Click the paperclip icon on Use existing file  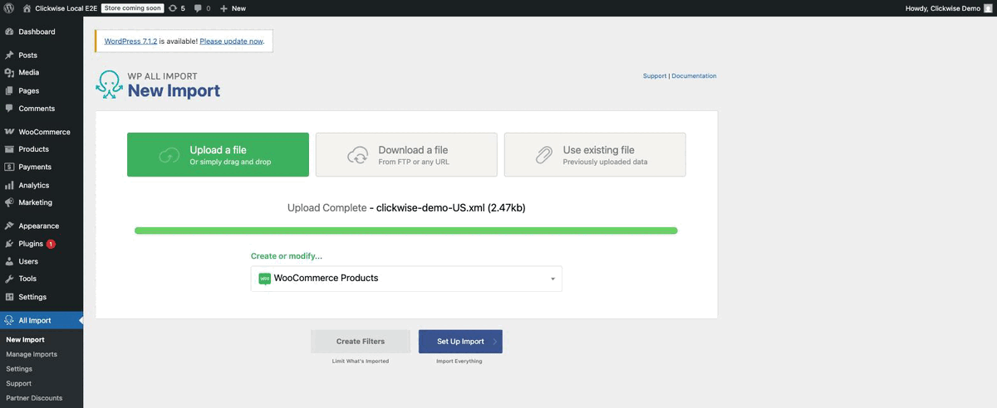[x=544, y=155]
